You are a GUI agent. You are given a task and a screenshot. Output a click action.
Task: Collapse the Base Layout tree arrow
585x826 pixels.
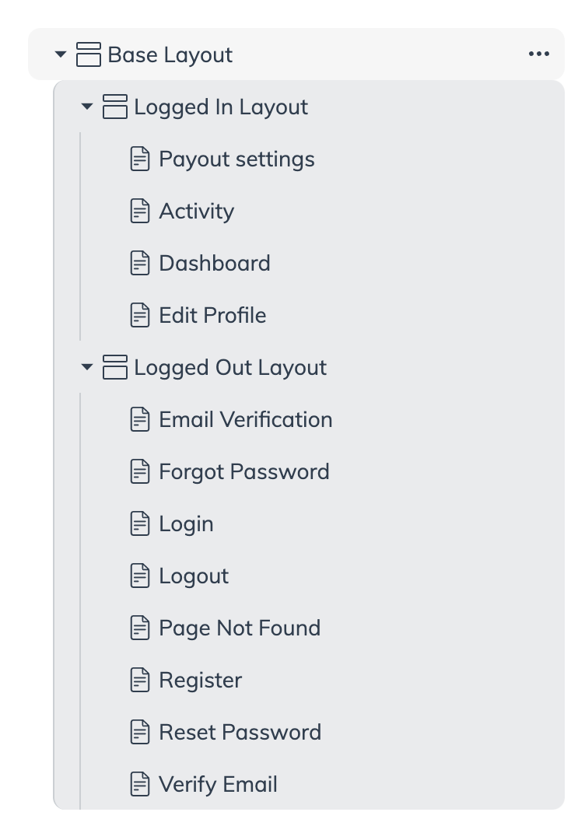coord(61,54)
